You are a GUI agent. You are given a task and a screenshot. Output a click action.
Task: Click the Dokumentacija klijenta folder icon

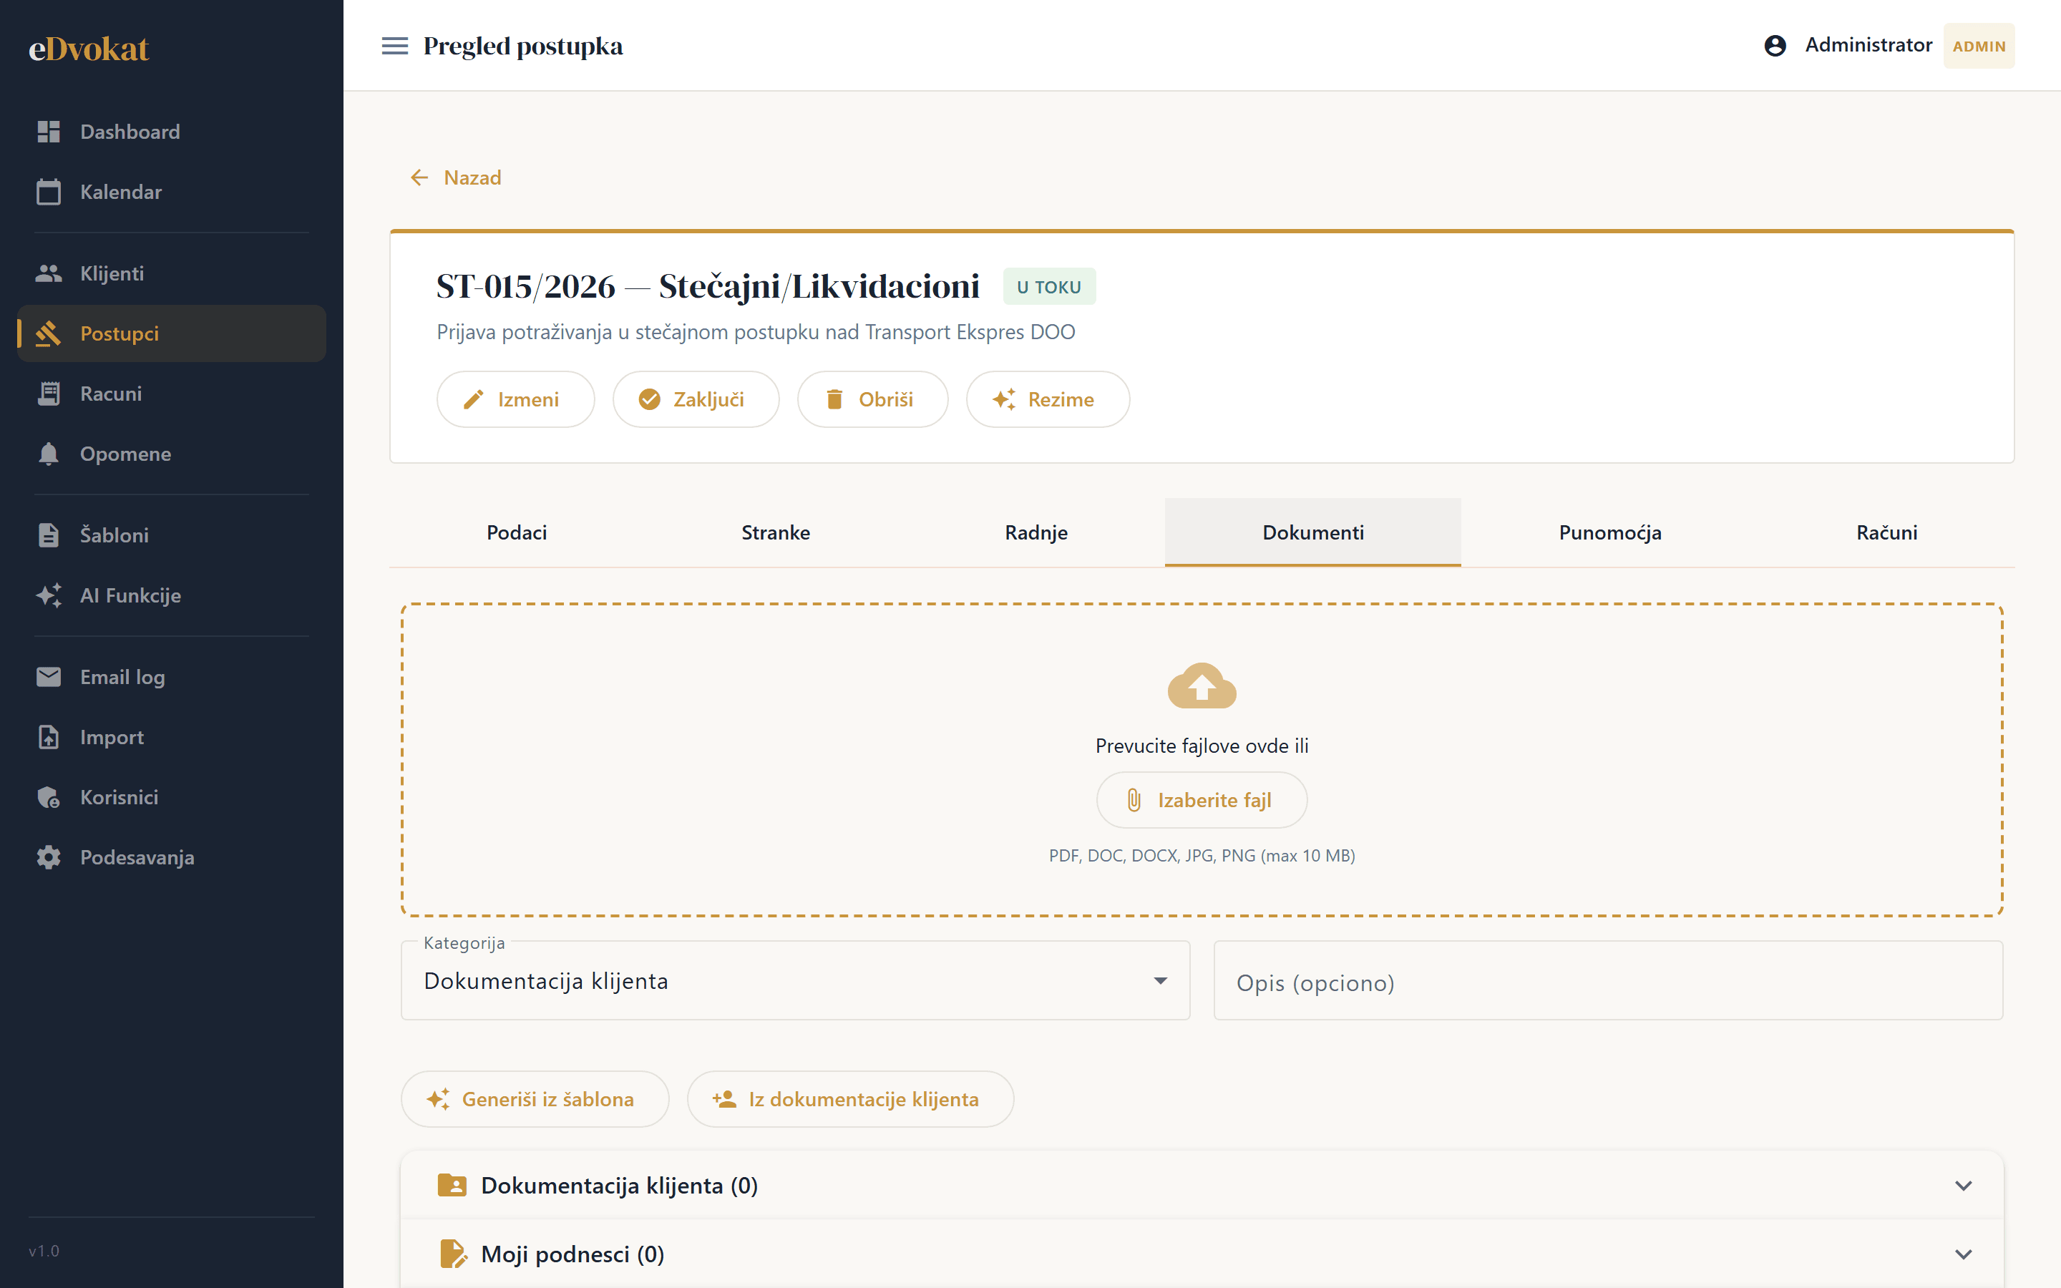[452, 1185]
